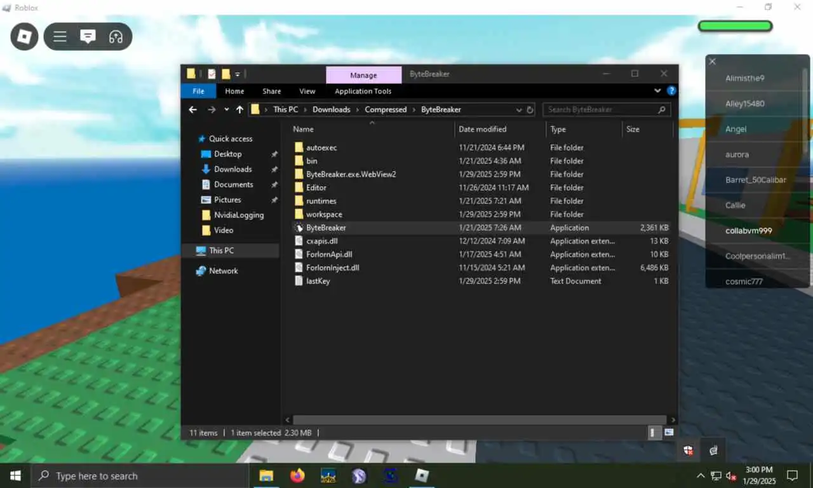Refresh the ByteBreaker folder view
Screen dimensions: 813x488
click(530, 109)
